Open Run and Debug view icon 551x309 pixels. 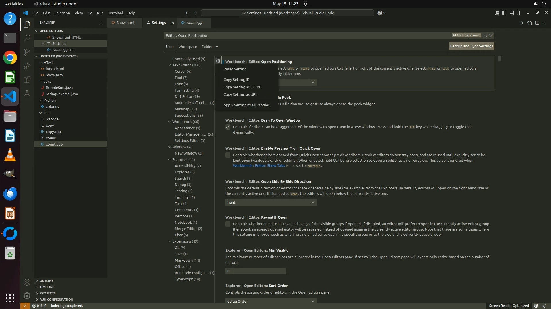tap(27, 66)
